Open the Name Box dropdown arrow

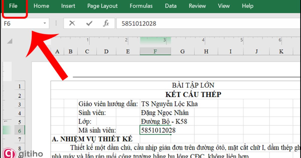point(45,23)
